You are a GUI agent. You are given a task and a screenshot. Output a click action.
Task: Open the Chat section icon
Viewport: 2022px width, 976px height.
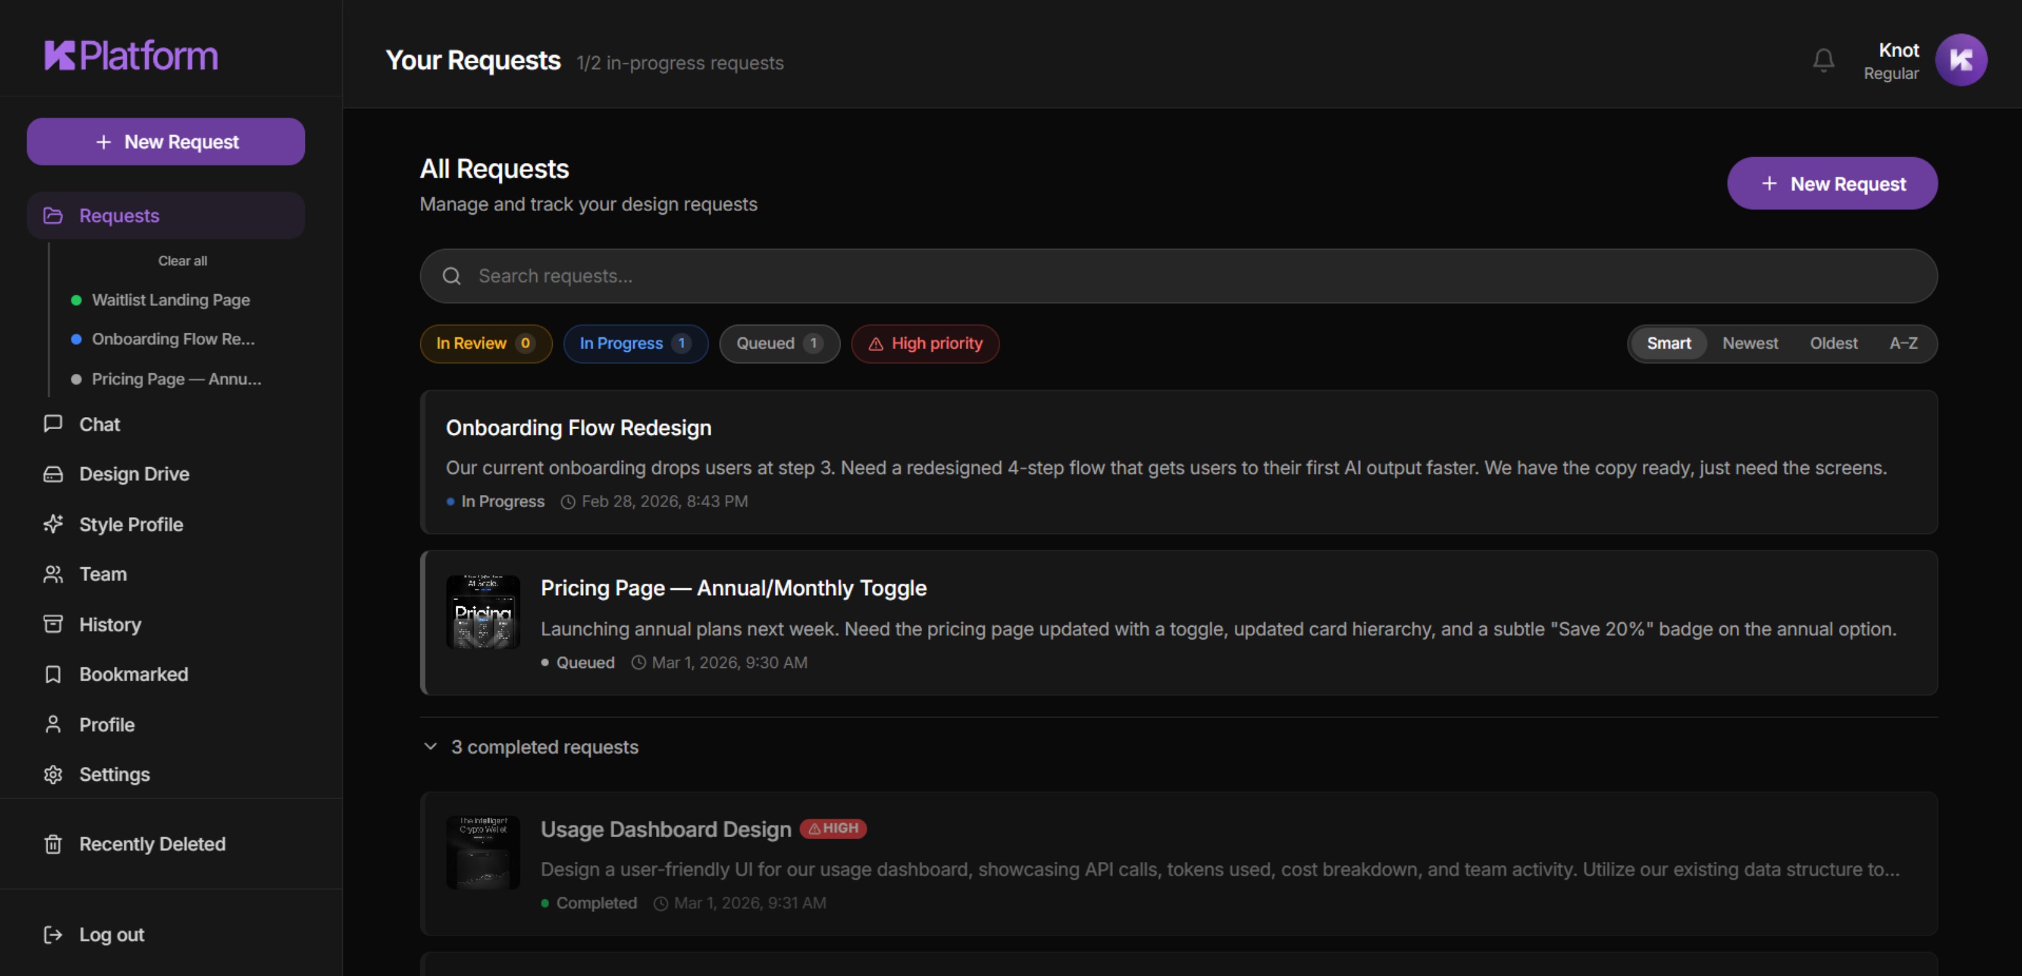pos(53,423)
